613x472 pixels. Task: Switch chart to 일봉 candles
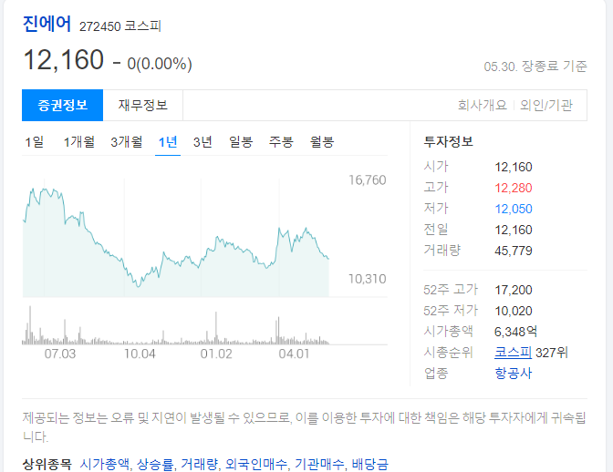pyautogui.click(x=241, y=142)
